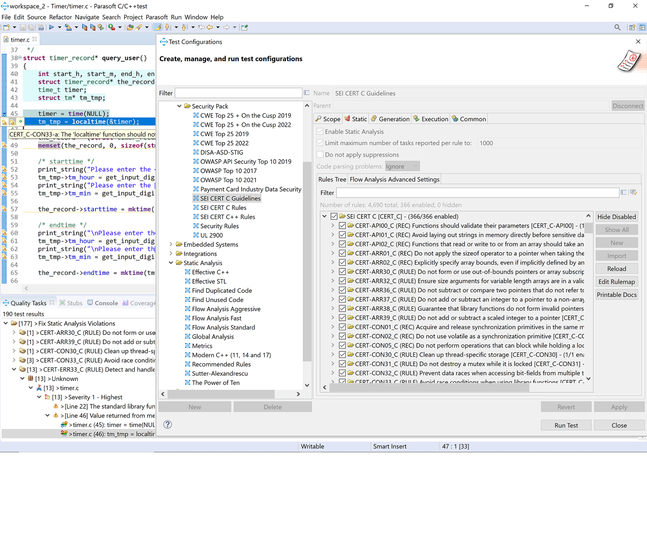Click the rules tree horizontal scrollbar

[x=429, y=387]
